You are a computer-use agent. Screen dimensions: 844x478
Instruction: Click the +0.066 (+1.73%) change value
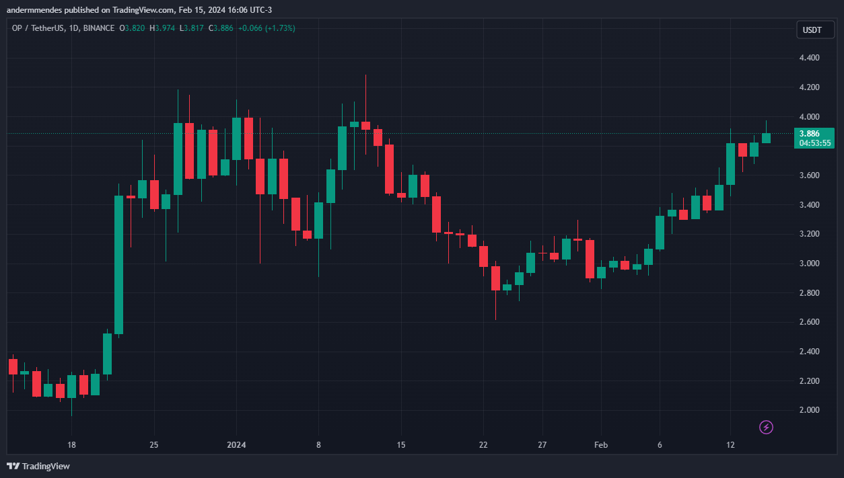(x=267, y=28)
